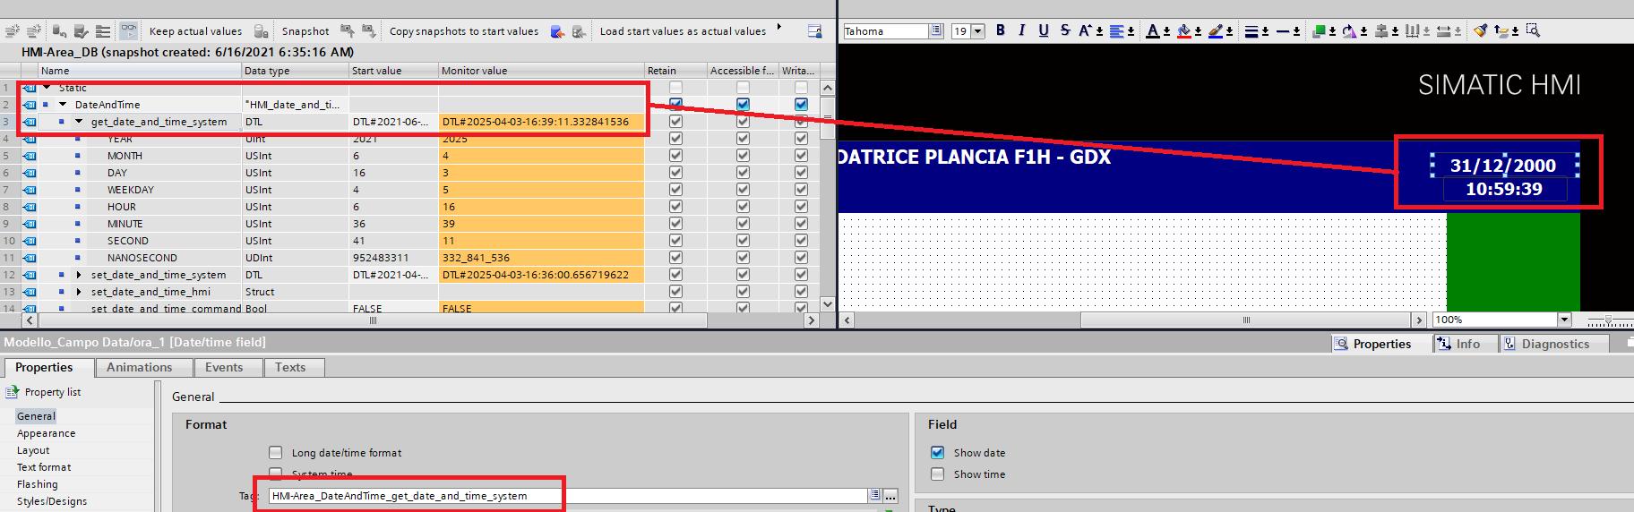This screenshot has width=1634, height=512.
Task: Open the Info inspector tab
Action: pyautogui.click(x=1466, y=344)
